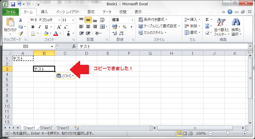
Task: Click 並べ替えとフィルター button
Action: coord(221,27)
